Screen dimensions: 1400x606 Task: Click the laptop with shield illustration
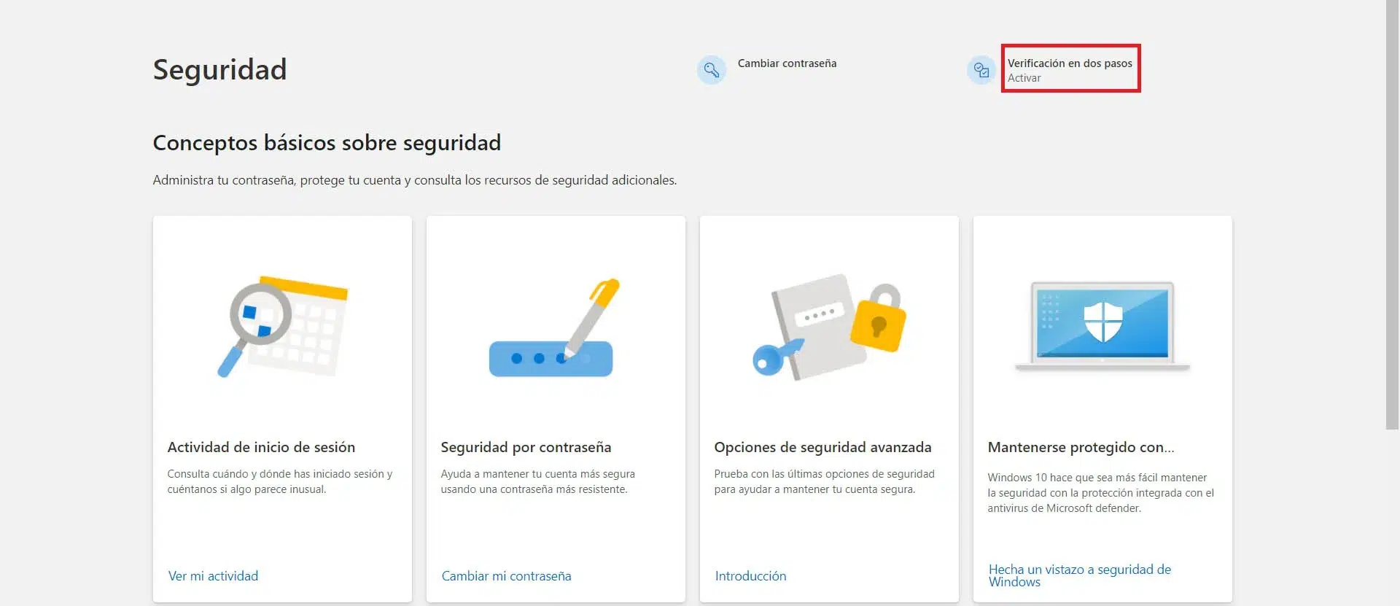(x=1102, y=325)
